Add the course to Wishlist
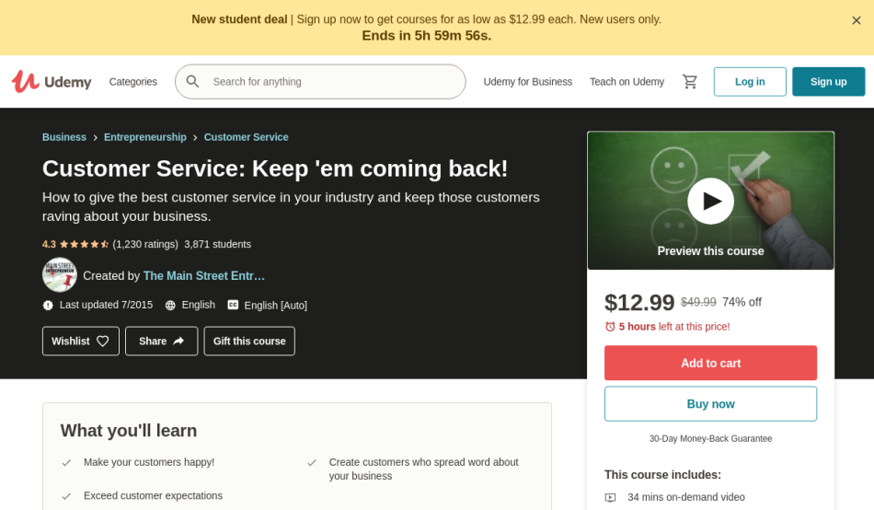Image resolution: width=874 pixels, height=510 pixels. coord(81,341)
